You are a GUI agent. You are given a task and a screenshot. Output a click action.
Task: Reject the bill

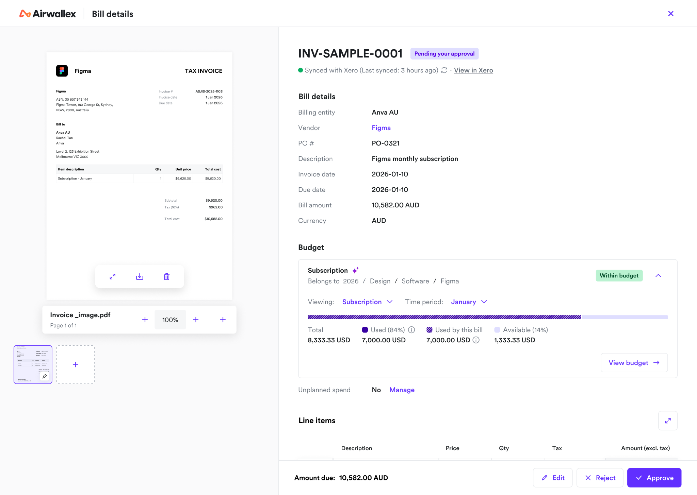(x=600, y=478)
